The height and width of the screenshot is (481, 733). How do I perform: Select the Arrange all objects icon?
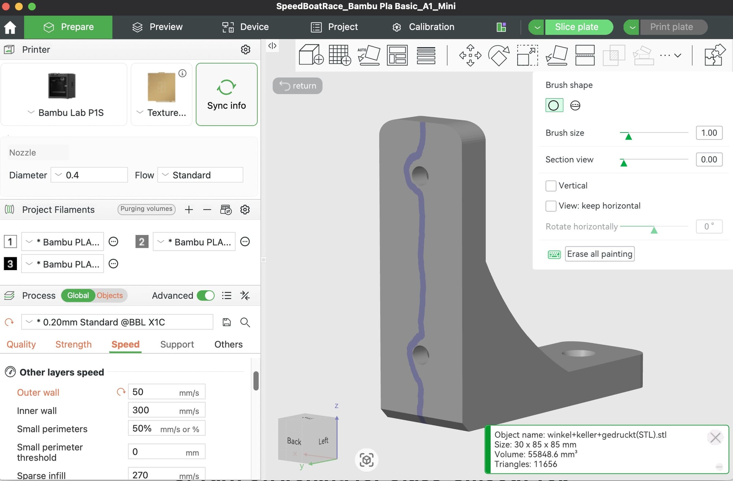[397, 55]
